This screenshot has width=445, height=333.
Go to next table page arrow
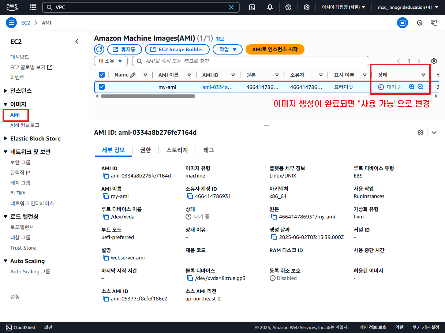click(x=419, y=61)
